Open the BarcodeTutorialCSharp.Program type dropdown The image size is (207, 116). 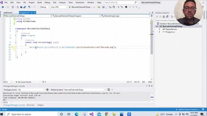pos(76,16)
